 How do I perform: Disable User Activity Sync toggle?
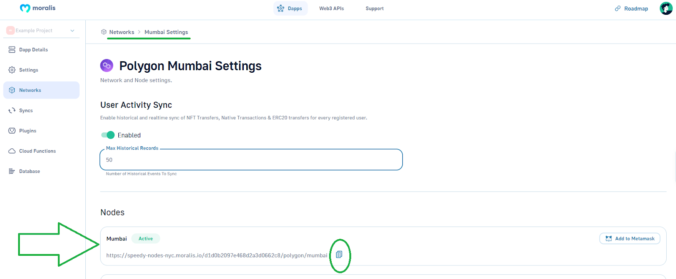(108, 135)
